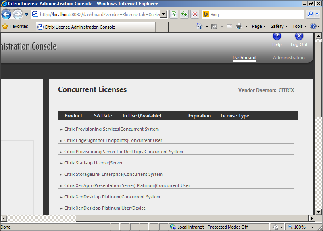Switch to the Administration tab
323x231 pixels.
pos(289,58)
